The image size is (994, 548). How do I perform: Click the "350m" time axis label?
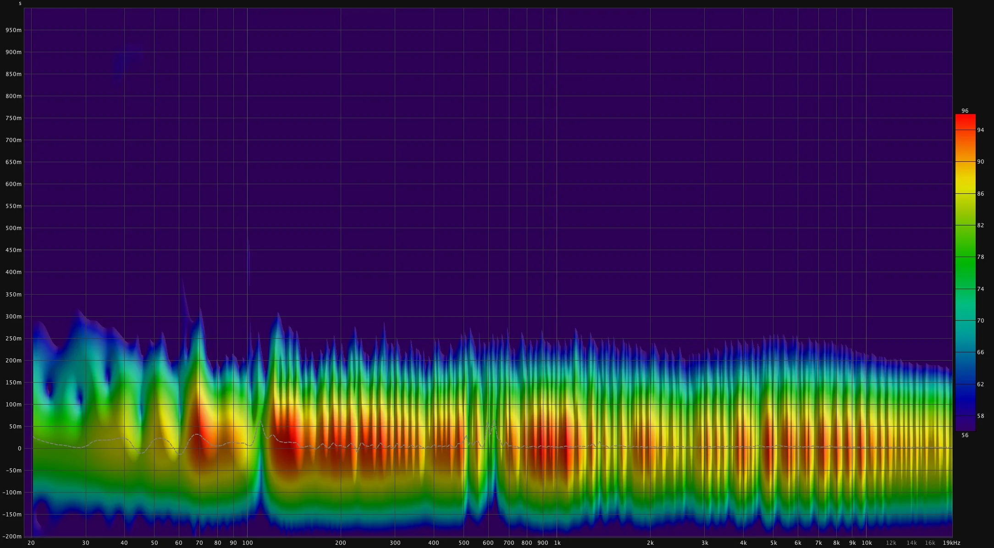pos(13,295)
